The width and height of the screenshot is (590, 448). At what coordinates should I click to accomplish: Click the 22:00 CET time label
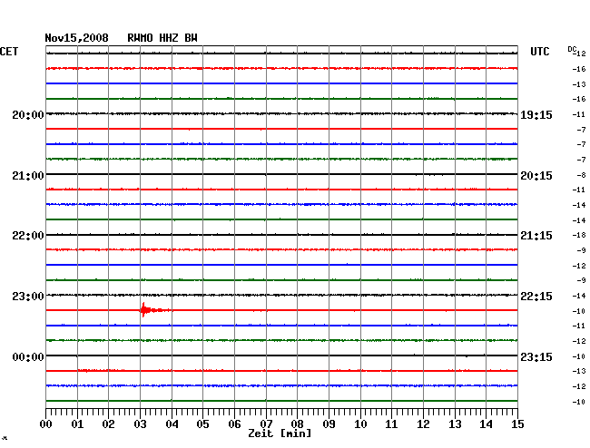point(28,235)
